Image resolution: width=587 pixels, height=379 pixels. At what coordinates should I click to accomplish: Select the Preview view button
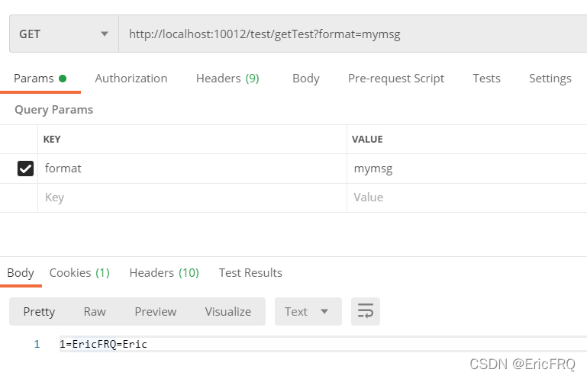click(x=156, y=312)
